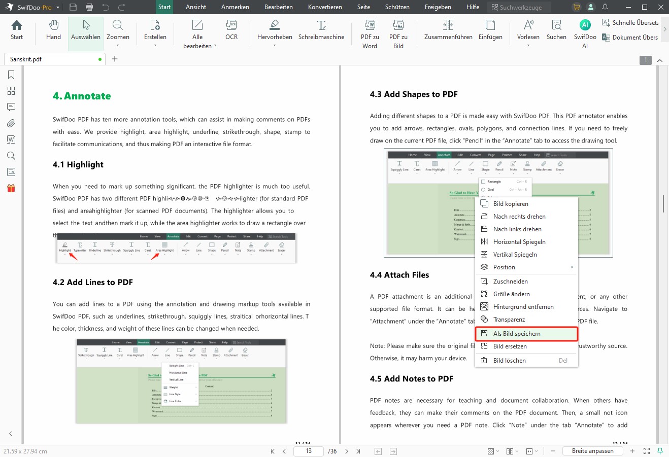Add a new tab with plus button

pyautogui.click(x=115, y=59)
